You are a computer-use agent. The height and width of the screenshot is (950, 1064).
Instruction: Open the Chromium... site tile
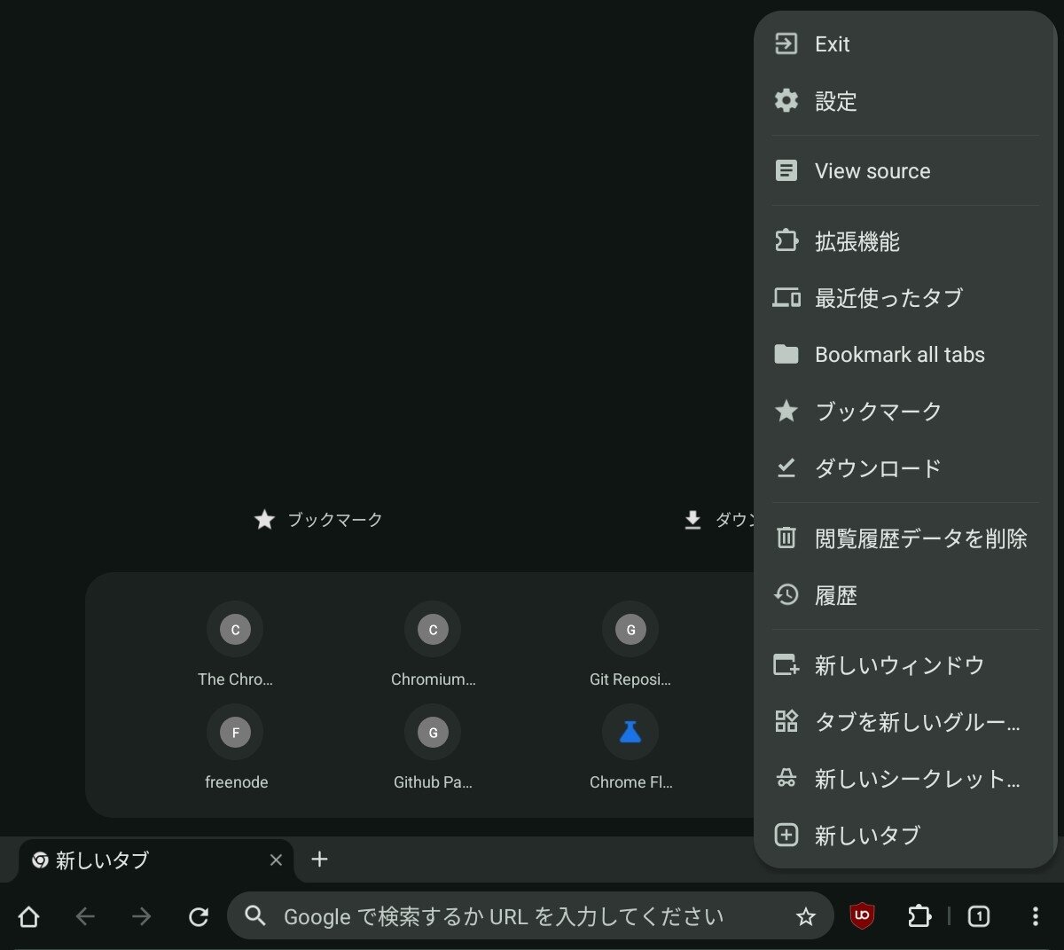point(433,645)
